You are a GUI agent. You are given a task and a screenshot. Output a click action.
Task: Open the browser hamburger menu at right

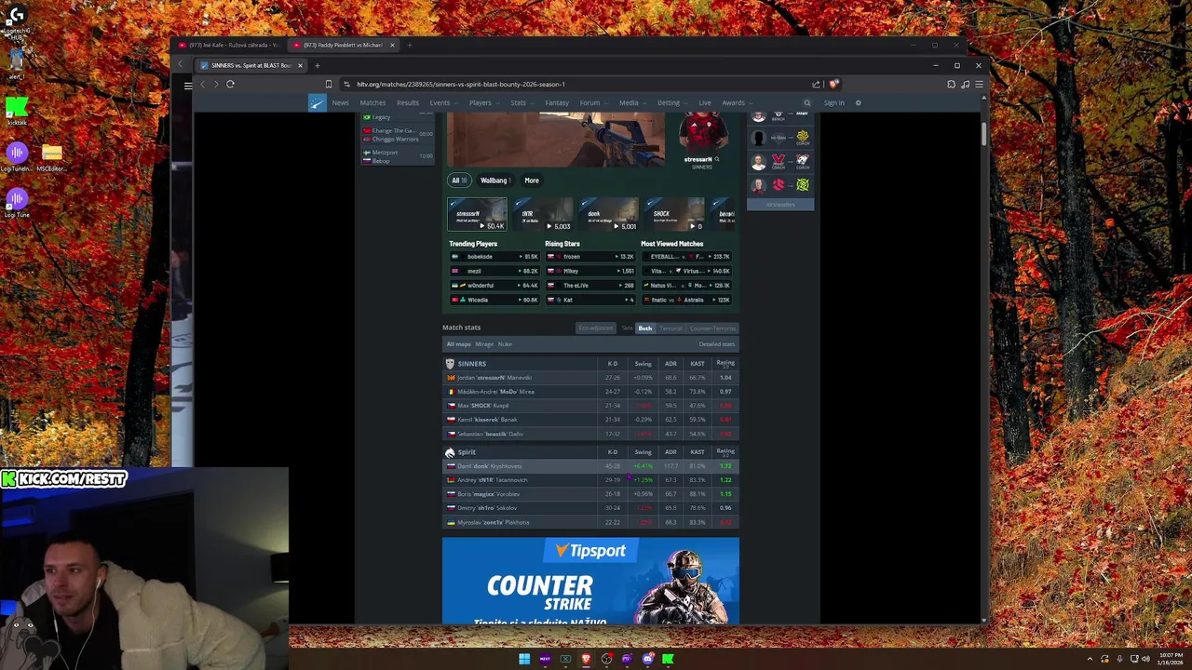pos(979,85)
